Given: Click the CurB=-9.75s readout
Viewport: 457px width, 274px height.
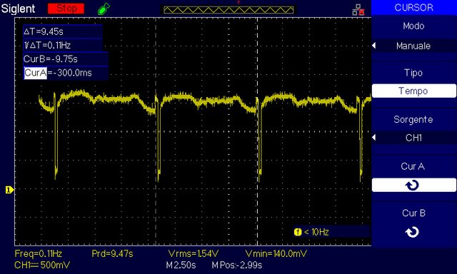Looking at the screenshot, I should (x=51, y=59).
